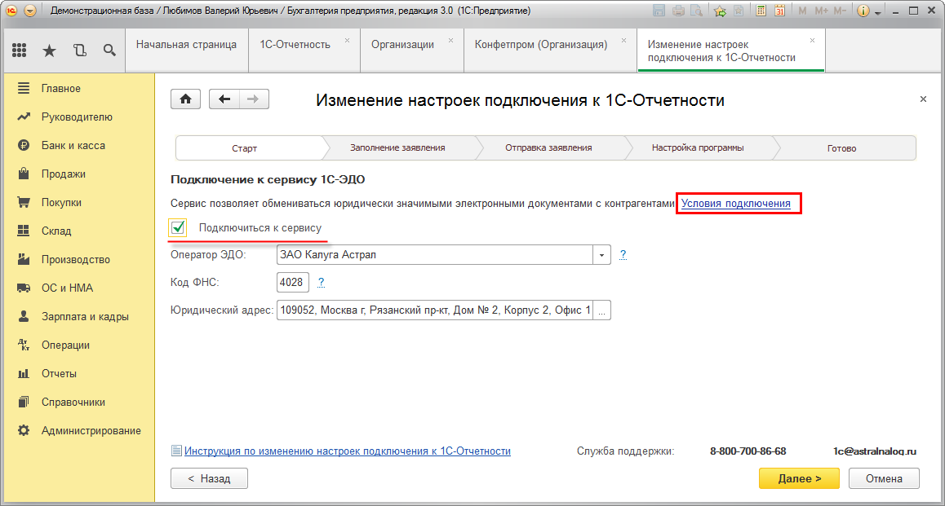Expand the info menu arrow in the title bar
Viewport: 945px width, 506px height.
coord(877,11)
